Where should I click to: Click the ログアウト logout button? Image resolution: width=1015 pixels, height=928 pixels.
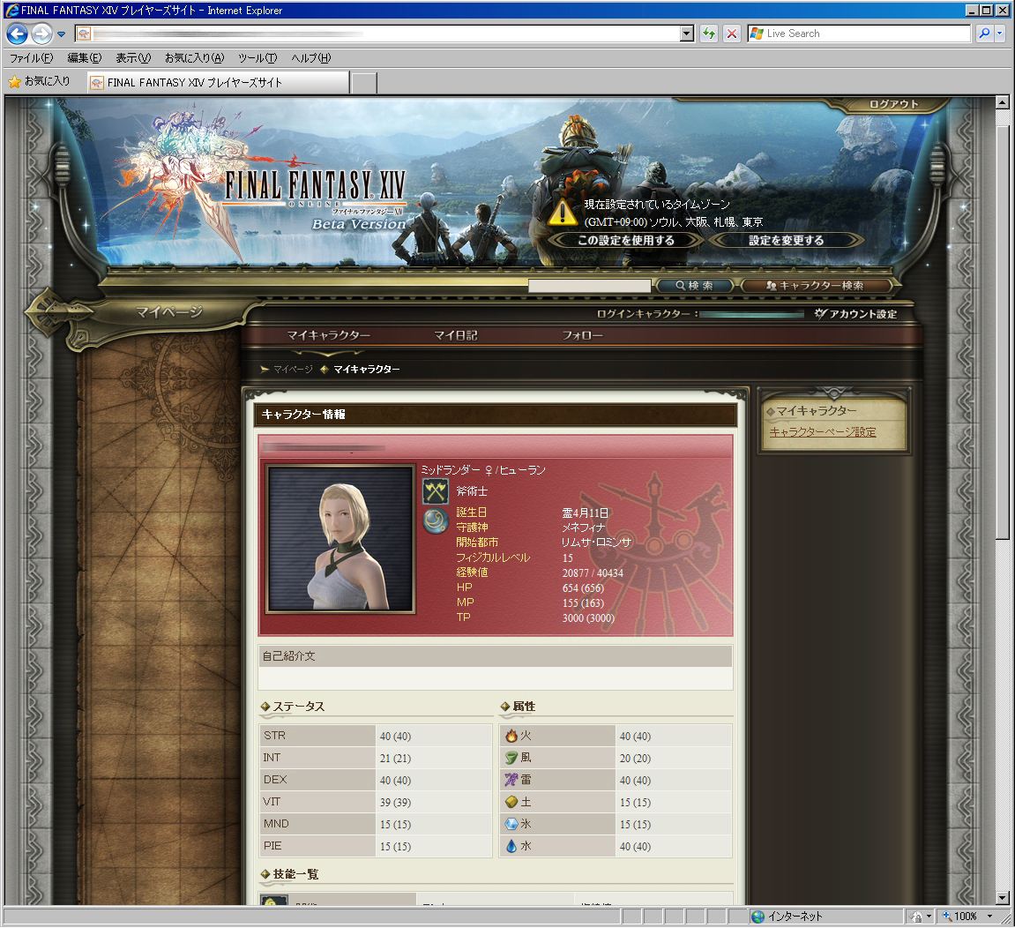[893, 104]
